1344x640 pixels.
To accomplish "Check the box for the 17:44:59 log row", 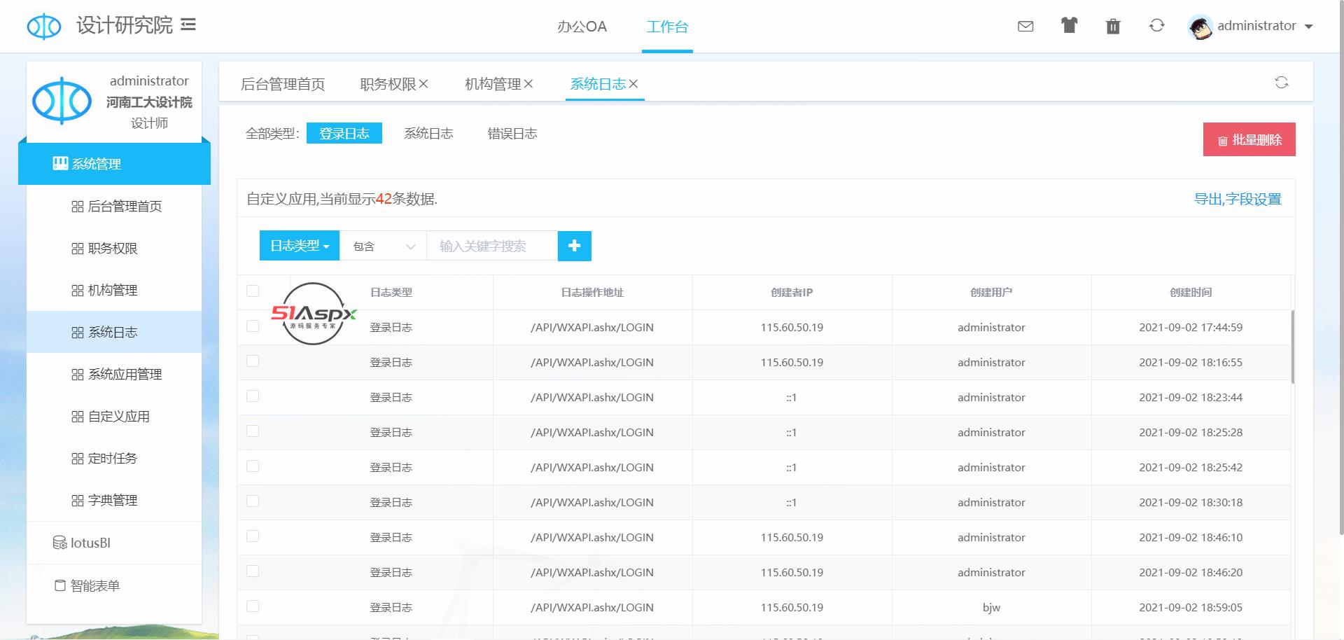I will [253, 326].
